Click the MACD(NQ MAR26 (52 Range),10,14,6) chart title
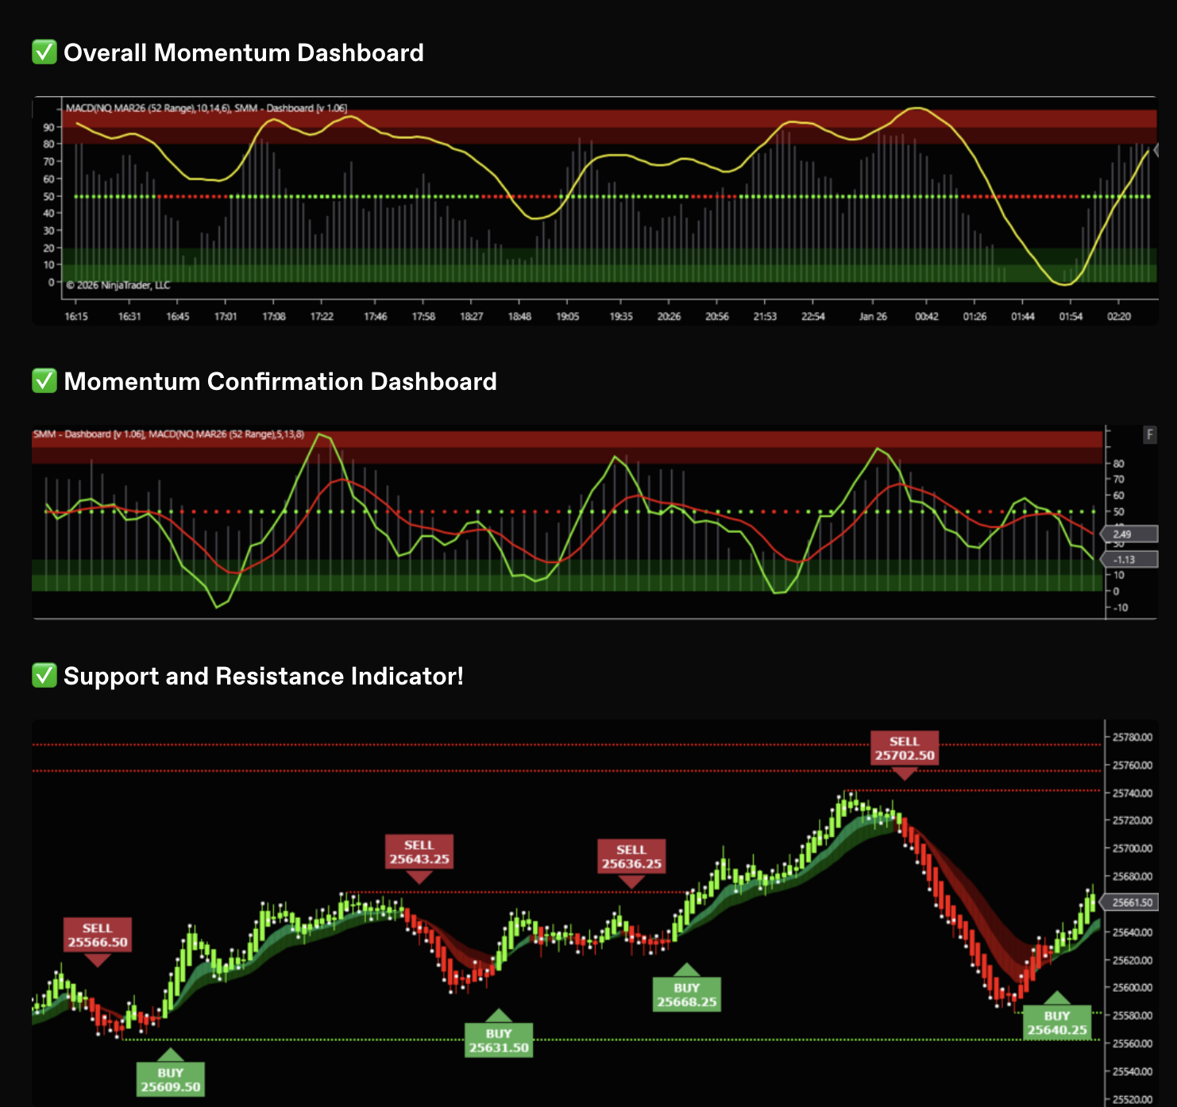The height and width of the screenshot is (1107, 1177). 148,108
